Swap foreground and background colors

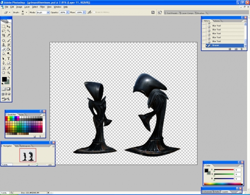(x=9, y=77)
